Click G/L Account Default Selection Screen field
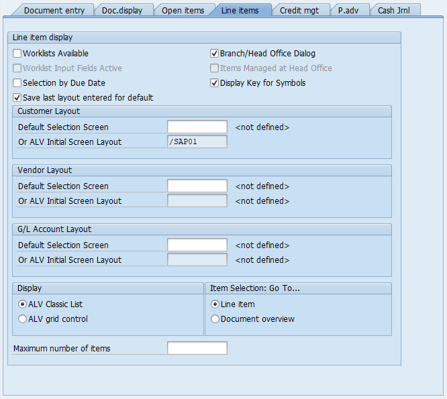 pos(197,245)
